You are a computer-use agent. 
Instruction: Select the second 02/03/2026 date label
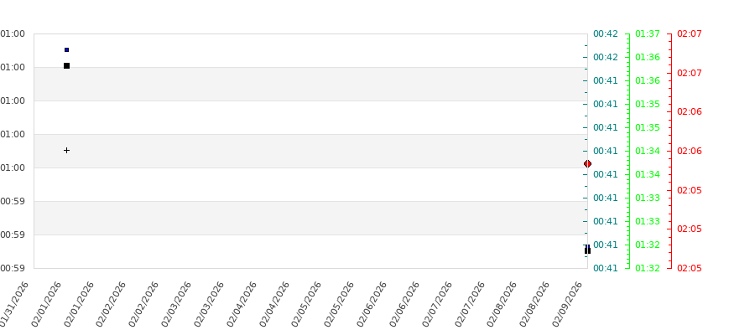[211, 304]
